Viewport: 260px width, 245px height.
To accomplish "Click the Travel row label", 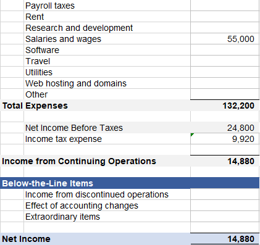I will [38, 61].
